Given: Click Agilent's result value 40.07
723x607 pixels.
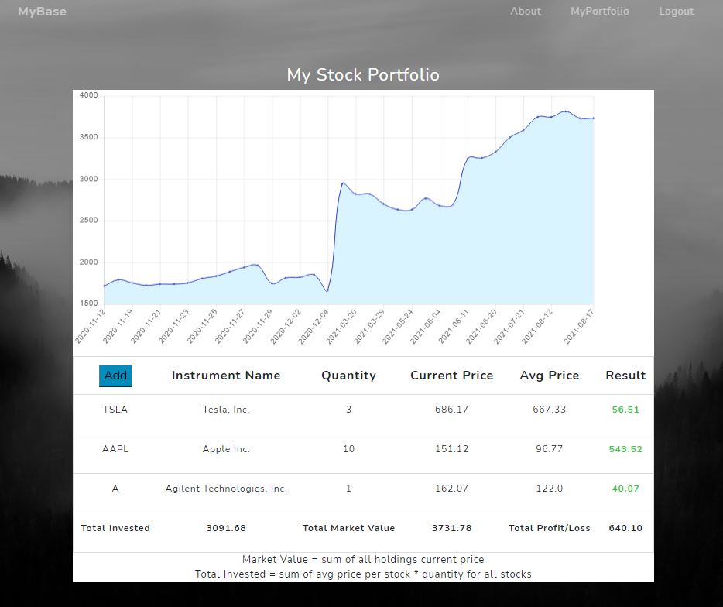Looking at the screenshot, I should (625, 489).
